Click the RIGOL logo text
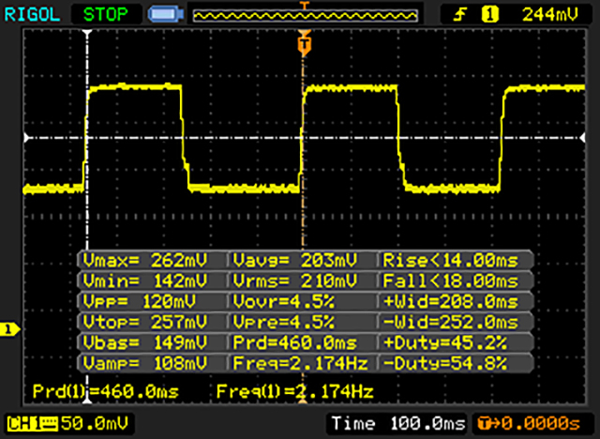Image resolution: width=600 pixels, height=439 pixels. coord(32,15)
